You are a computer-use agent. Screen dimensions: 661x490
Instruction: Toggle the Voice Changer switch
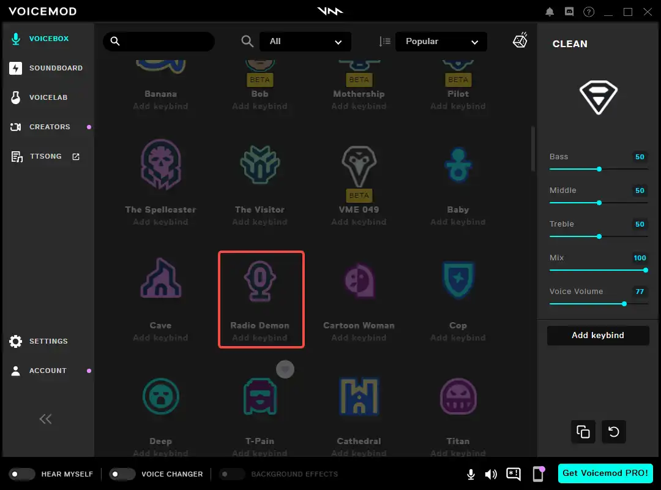click(122, 474)
